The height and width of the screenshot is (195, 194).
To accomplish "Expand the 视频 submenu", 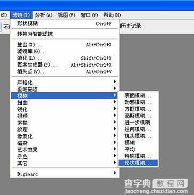I will [x=65, y=116].
